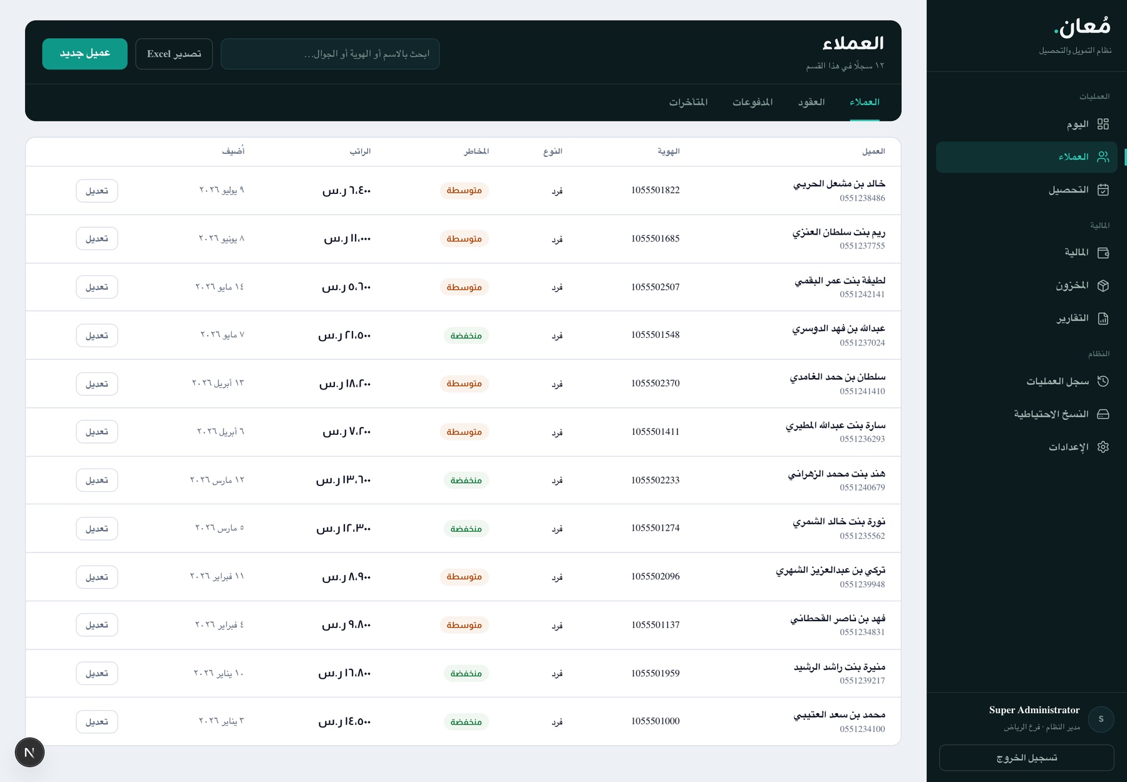
Task: Click تعديل for عبدالله بن فهد الدوسري
Action: coord(97,335)
